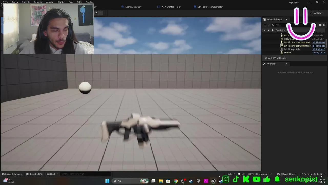328x185 pixels.
Task: Select the Ayrıntılar panel tab
Action: click(x=271, y=64)
